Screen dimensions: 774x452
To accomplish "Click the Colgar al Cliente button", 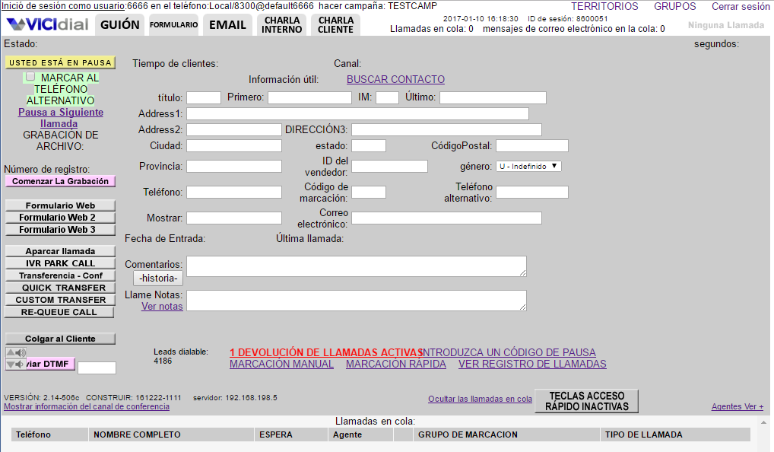I will point(60,339).
